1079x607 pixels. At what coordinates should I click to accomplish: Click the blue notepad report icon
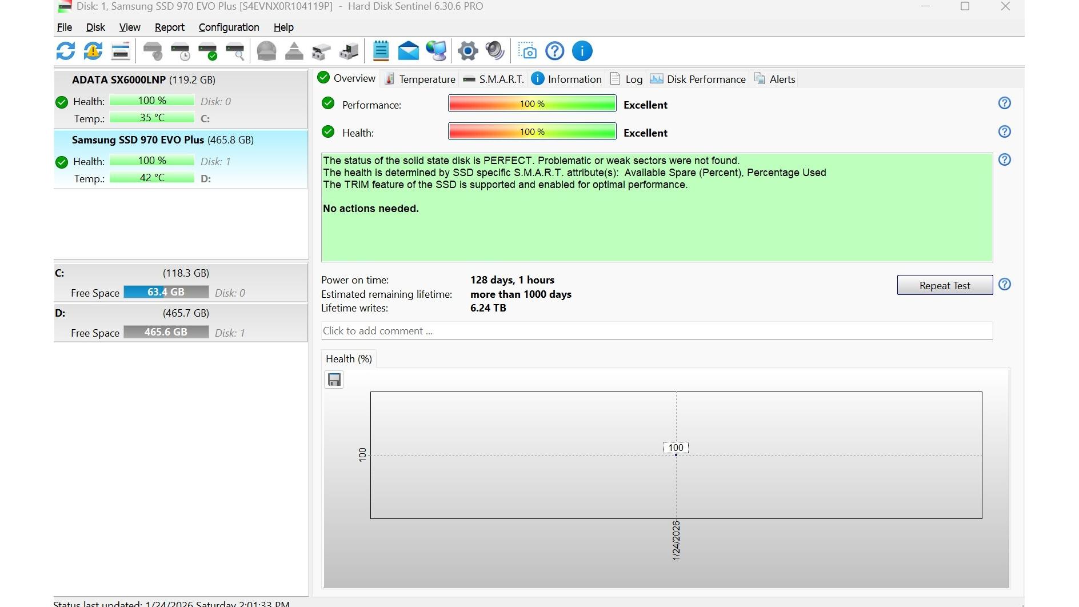pyautogui.click(x=381, y=51)
